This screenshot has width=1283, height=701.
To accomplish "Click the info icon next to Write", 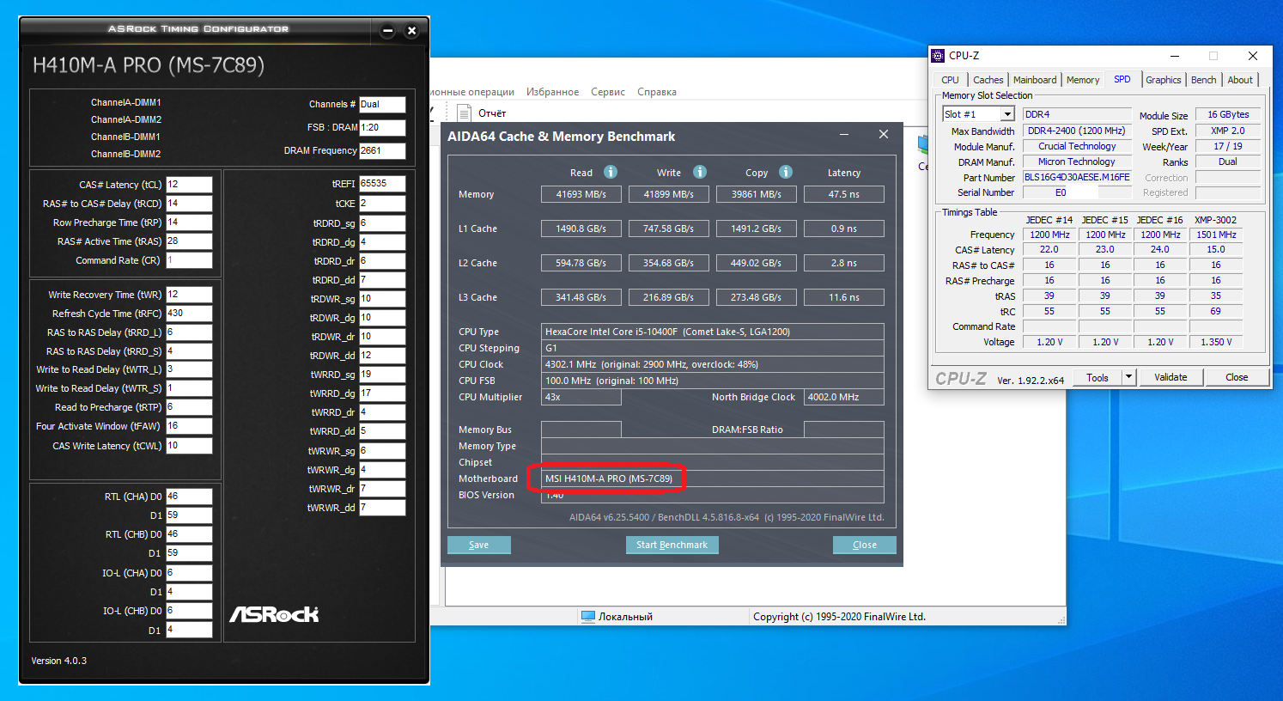I will [x=700, y=172].
